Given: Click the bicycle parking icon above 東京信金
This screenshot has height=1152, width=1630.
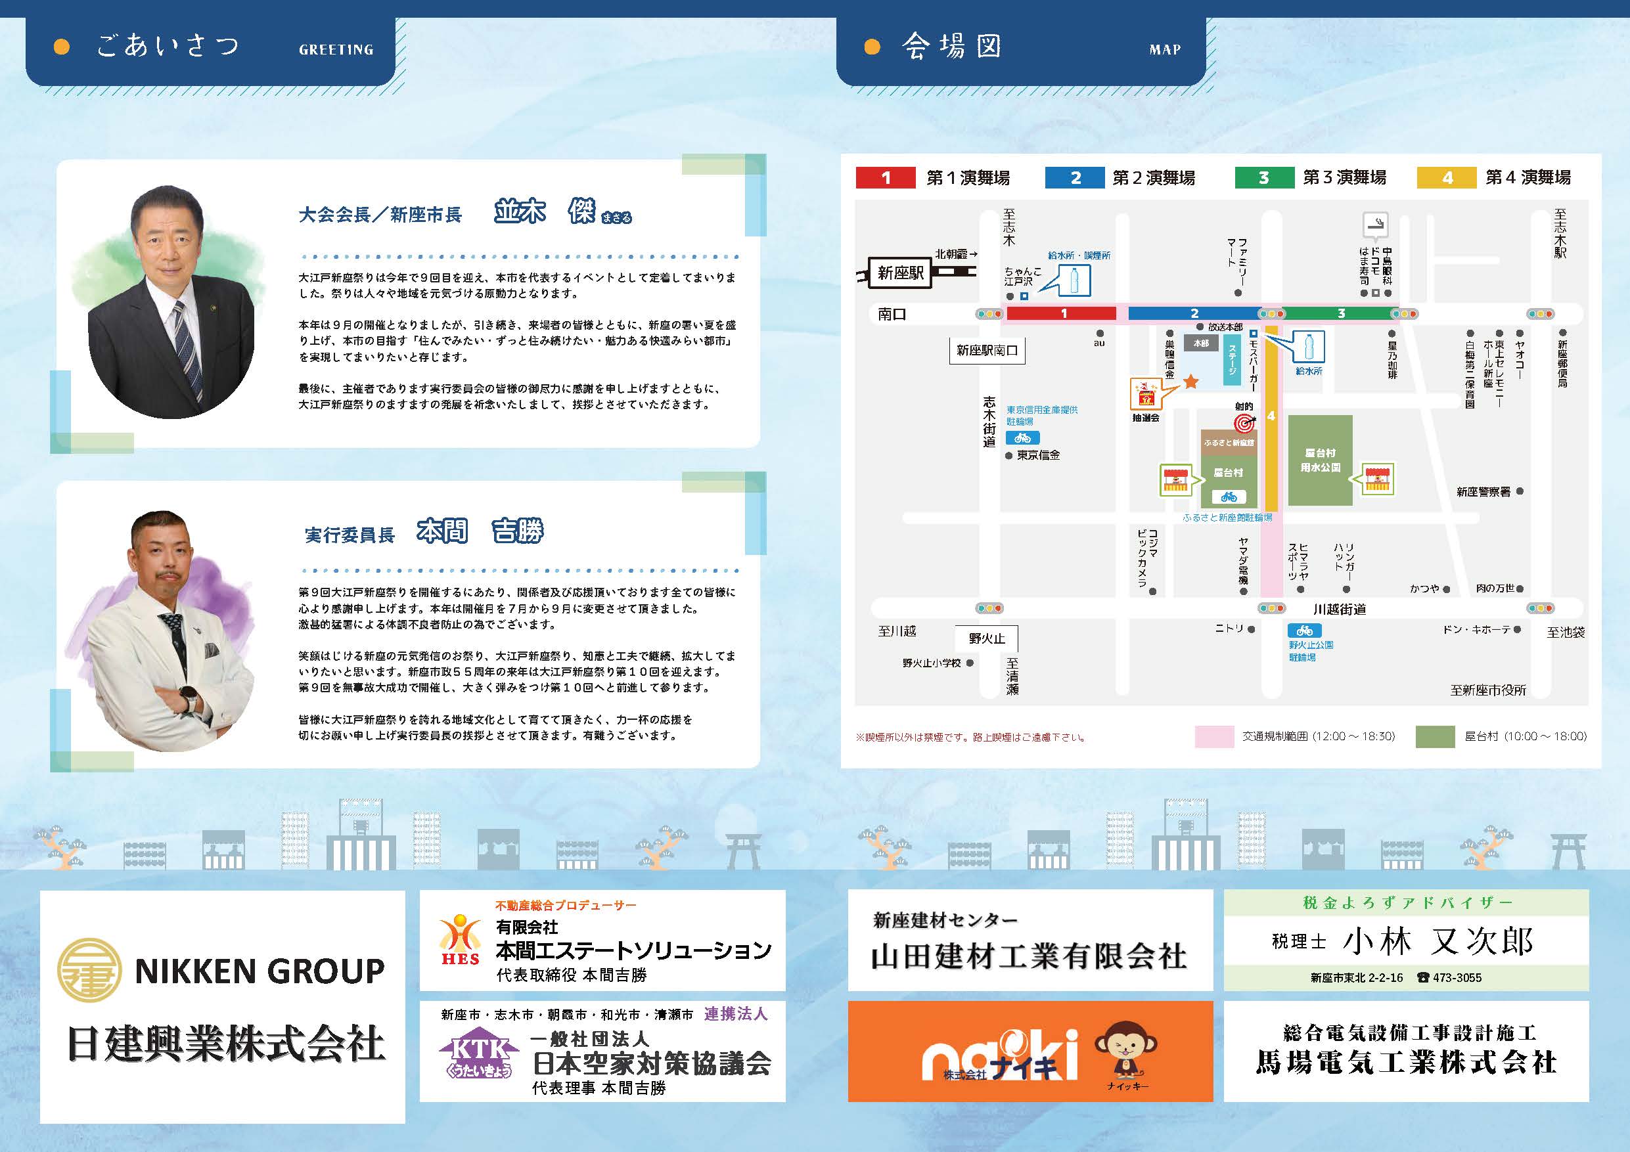Looking at the screenshot, I should tap(1022, 438).
